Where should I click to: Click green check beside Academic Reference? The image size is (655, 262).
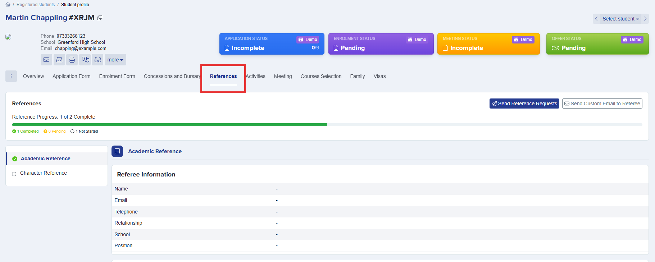15,159
